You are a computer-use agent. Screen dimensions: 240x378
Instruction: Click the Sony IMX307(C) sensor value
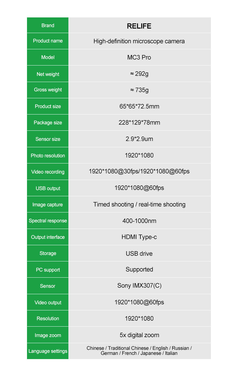coord(139,286)
